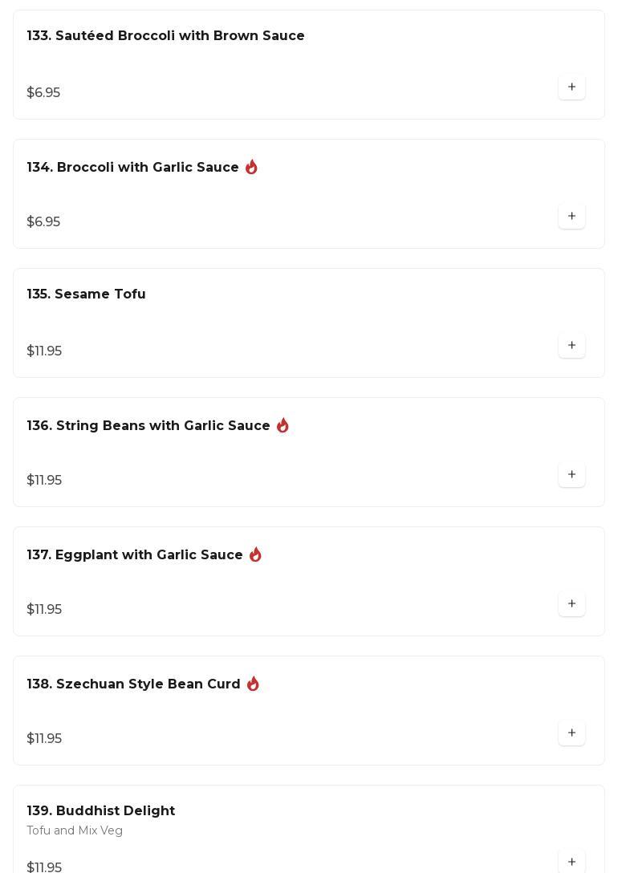The height and width of the screenshot is (873, 618).
Task: Click plus button for Sesame Tofu
Action: click(571, 345)
